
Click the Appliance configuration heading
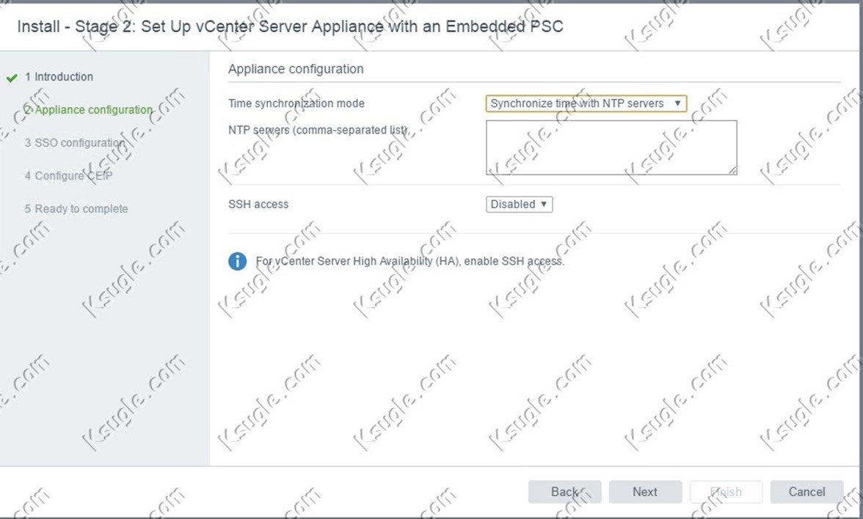pos(296,69)
